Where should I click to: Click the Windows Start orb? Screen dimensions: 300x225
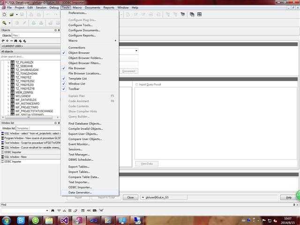6,220
